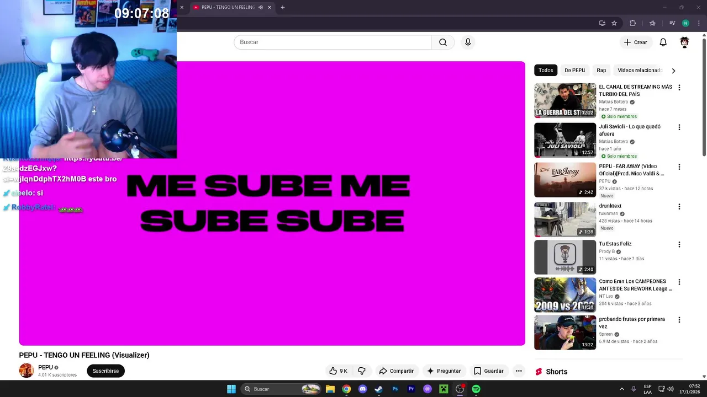This screenshot has width=707, height=397.
Task: Click the Matias Bottero channel name under EL CANAL
Action: [x=614, y=102]
